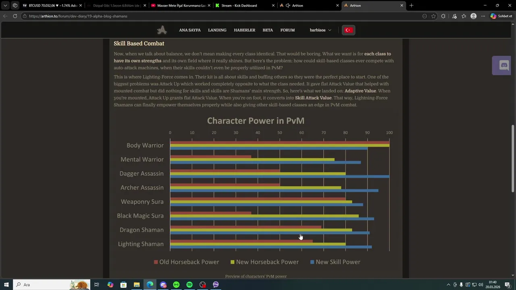The width and height of the screenshot is (516, 290).
Task: Open the tab actions menu at top-left
Action: point(5,6)
